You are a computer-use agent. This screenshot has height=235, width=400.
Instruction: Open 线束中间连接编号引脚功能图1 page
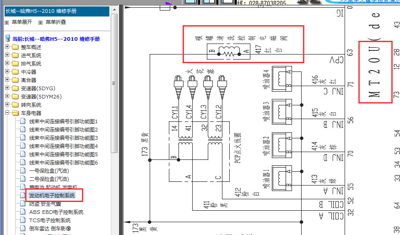pyautogui.click(x=64, y=121)
